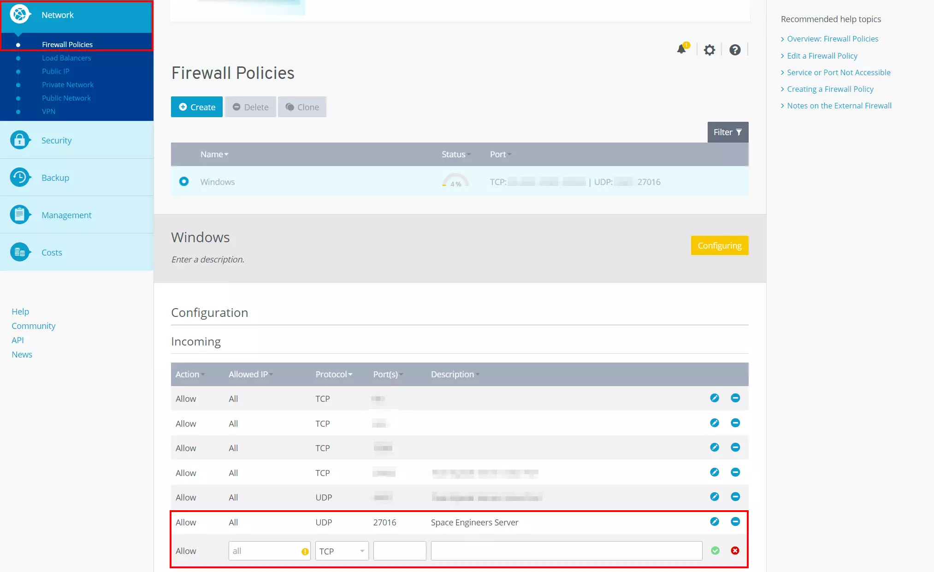Click the Community link in sidebar
This screenshot has height=572, width=934.
(33, 326)
